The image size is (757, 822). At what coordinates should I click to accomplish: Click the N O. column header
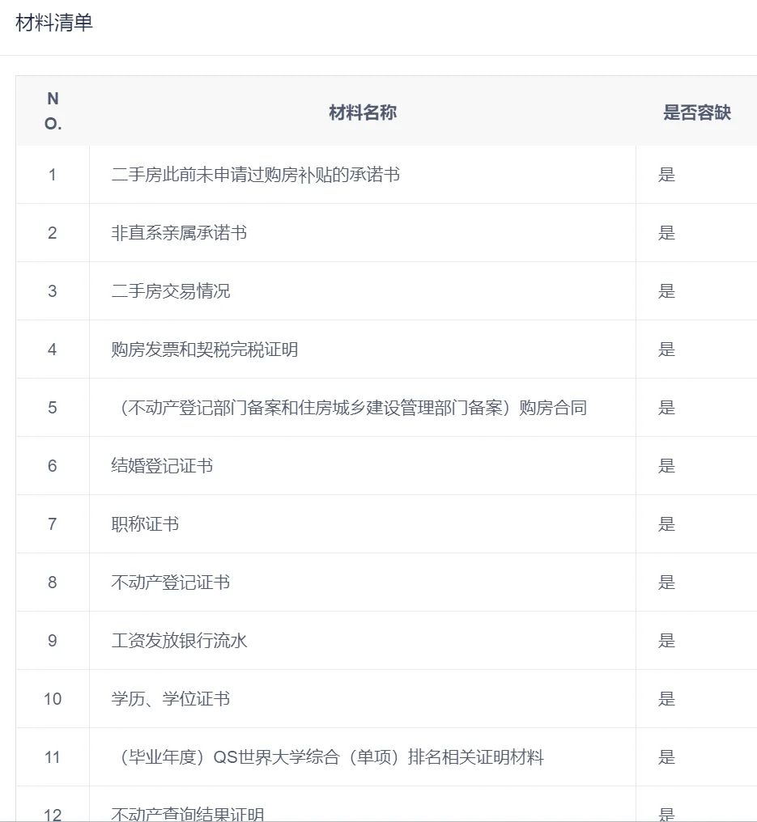pyautogui.click(x=53, y=111)
